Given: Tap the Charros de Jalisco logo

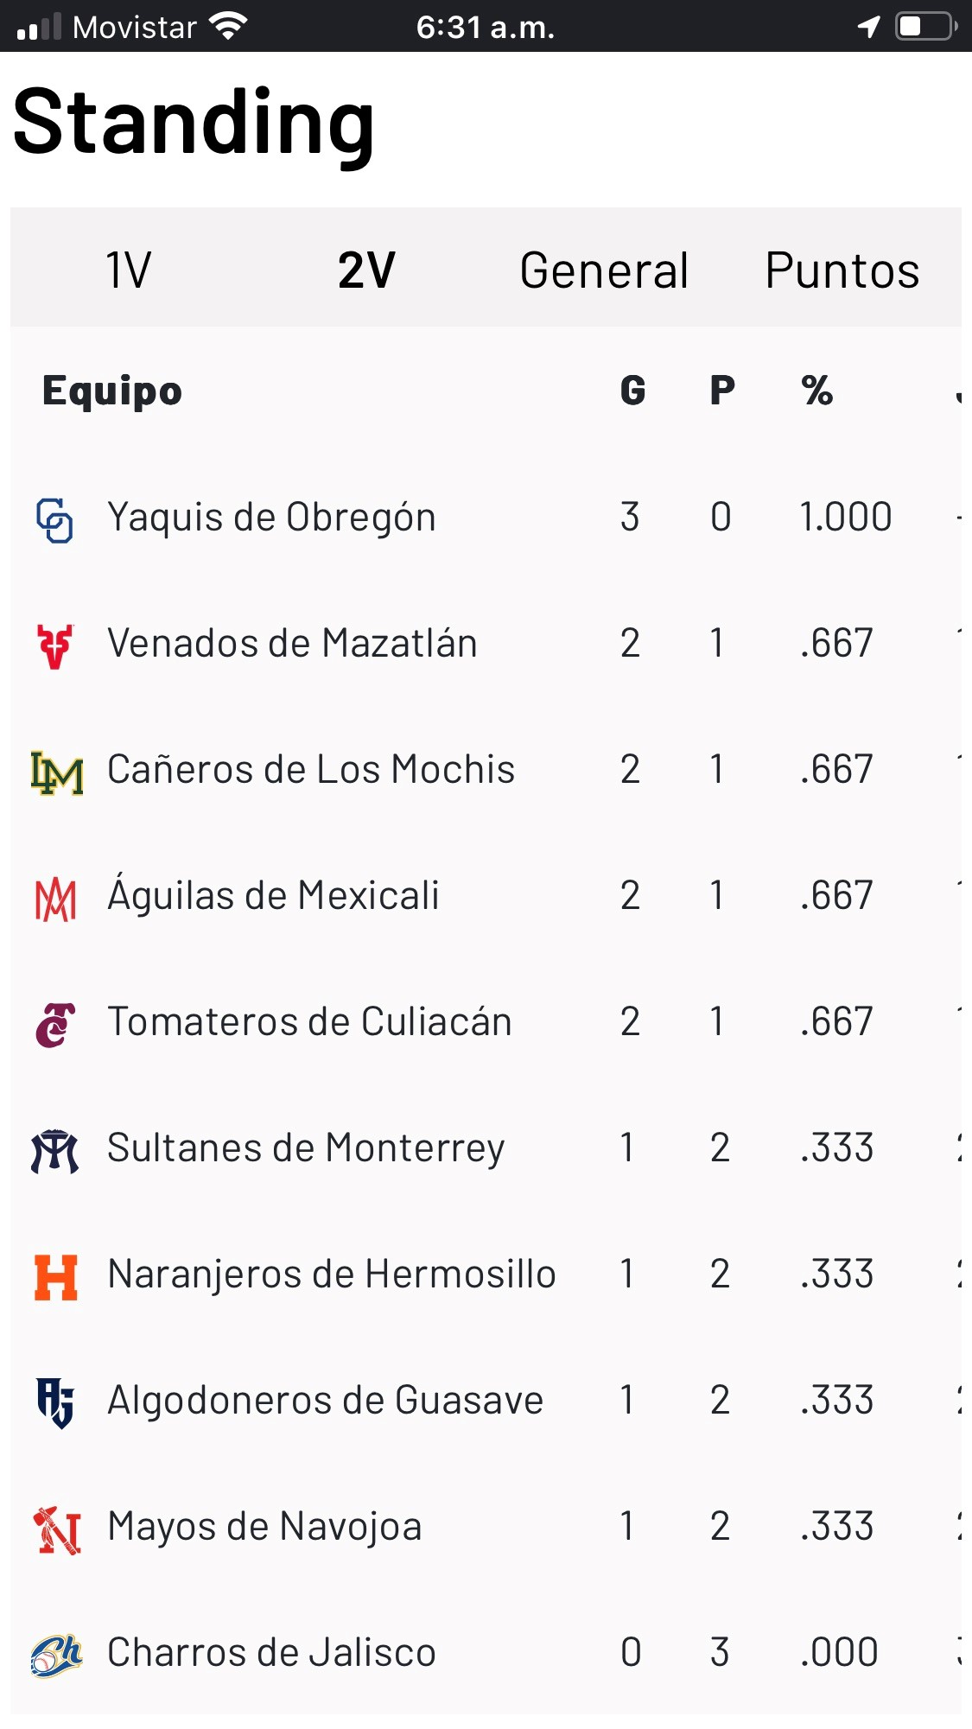Looking at the screenshot, I should tap(56, 1655).
